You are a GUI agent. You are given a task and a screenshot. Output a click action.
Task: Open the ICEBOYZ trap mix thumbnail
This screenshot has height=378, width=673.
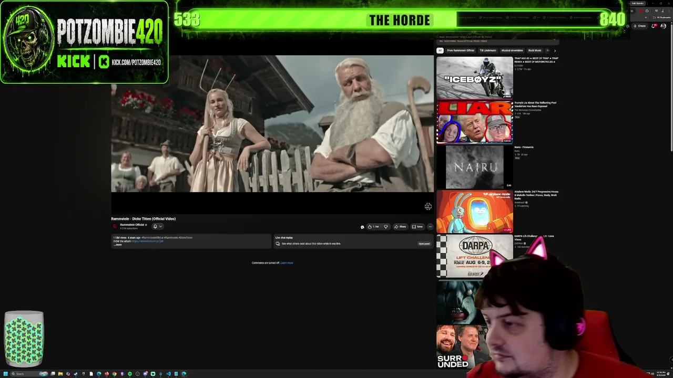coord(474,78)
